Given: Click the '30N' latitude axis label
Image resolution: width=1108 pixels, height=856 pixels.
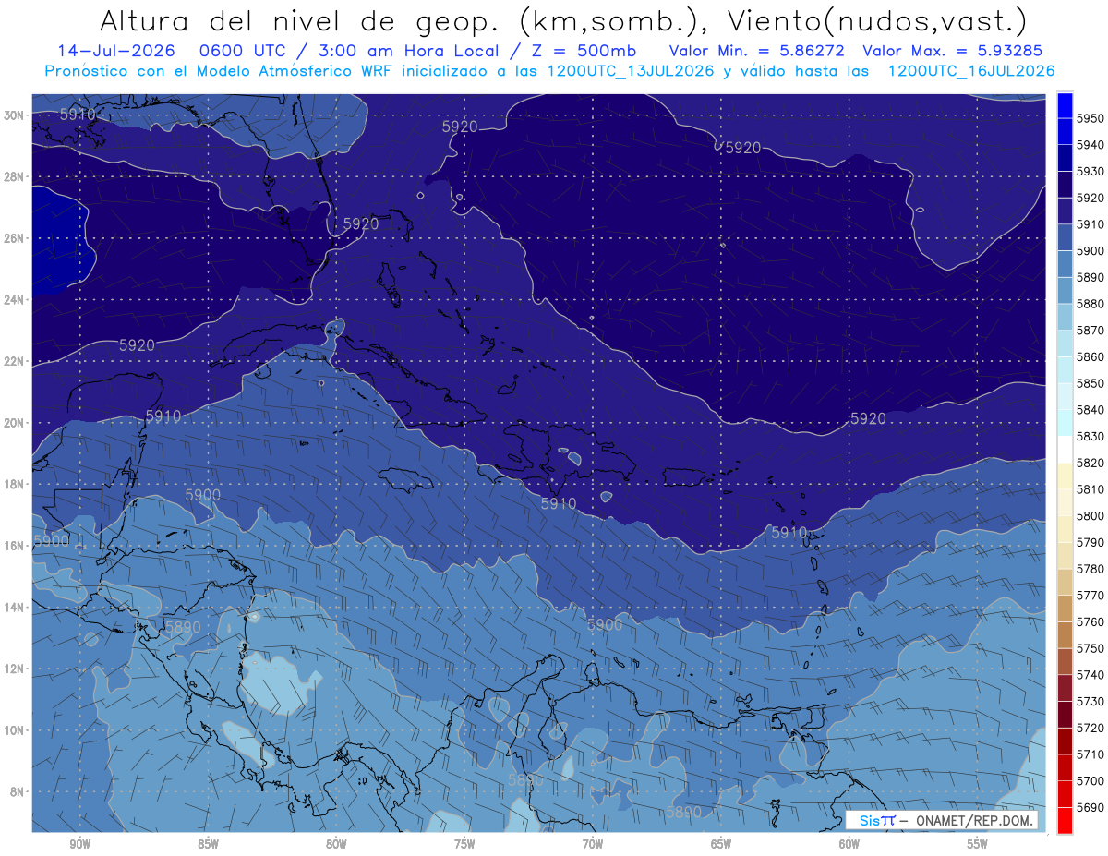Looking at the screenshot, I should [x=14, y=115].
